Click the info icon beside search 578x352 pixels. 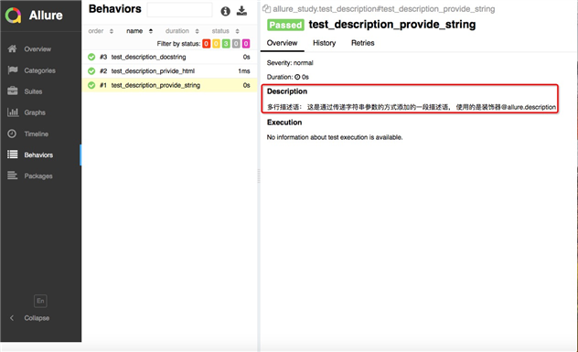[225, 11]
